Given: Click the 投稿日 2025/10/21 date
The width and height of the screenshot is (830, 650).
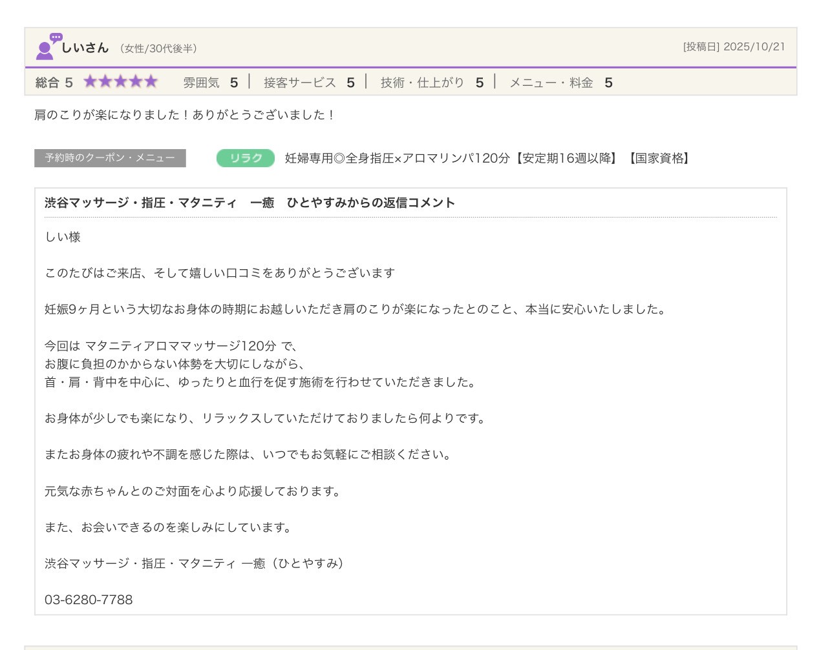Looking at the screenshot, I should (x=734, y=47).
